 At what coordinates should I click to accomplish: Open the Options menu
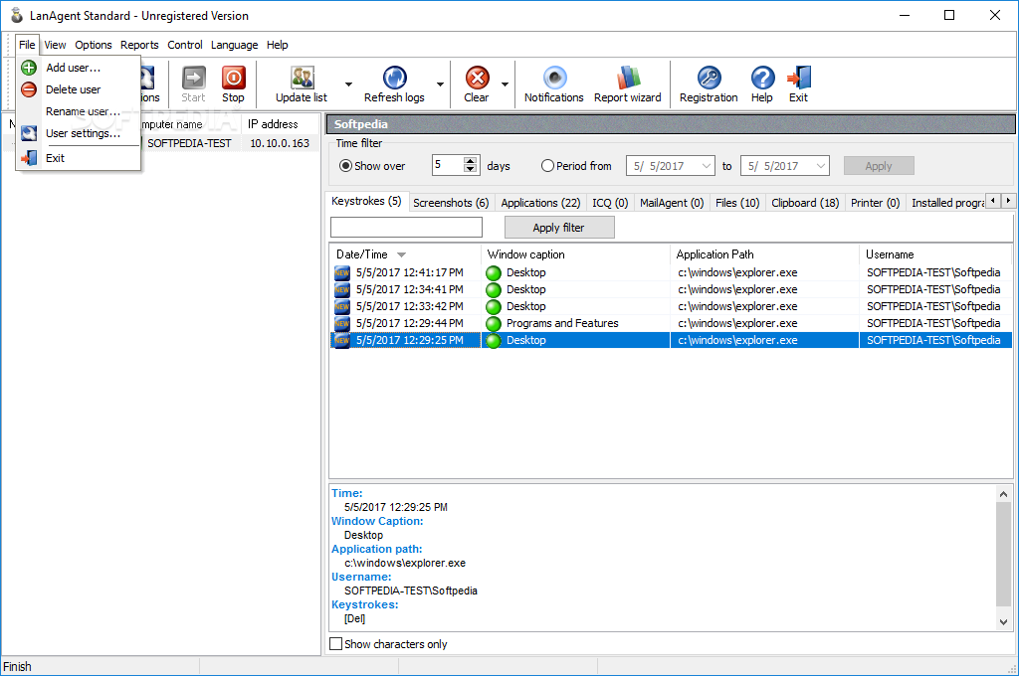pos(93,45)
